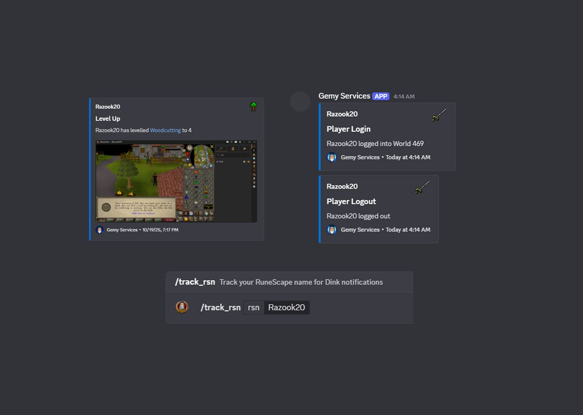Select the /track_rsn command suggestion
The height and width of the screenshot is (415, 583).
pos(289,282)
